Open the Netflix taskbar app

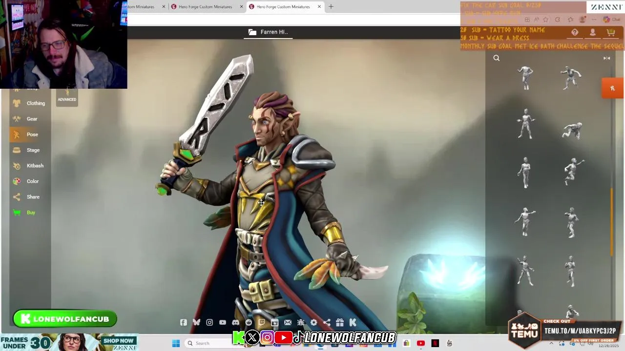click(435, 343)
